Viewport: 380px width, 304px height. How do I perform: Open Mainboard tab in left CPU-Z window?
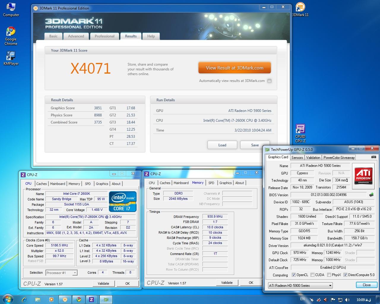click(58, 184)
